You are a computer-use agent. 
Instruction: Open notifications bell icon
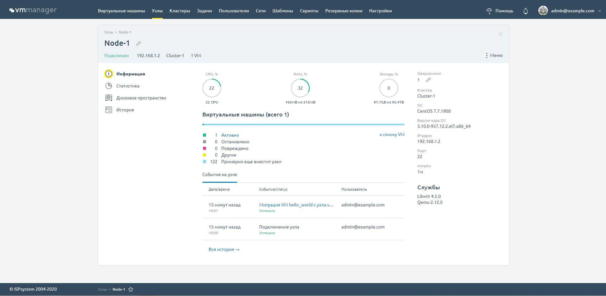point(525,11)
